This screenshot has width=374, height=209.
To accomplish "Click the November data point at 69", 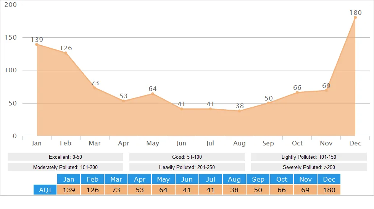I will click(x=326, y=90).
